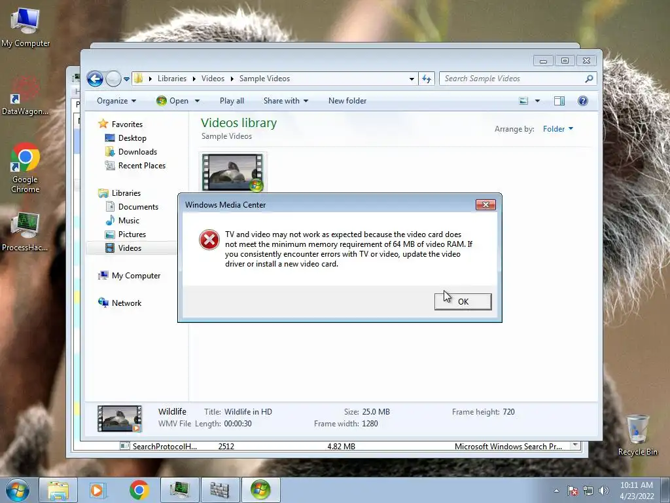Select Recent Places under Favorites
Viewport: 670px width, 503px height.
pos(141,166)
